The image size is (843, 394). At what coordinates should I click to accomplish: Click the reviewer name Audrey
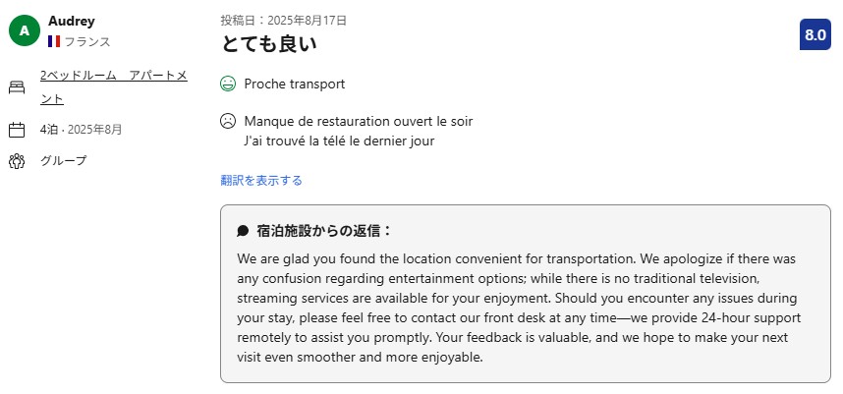[x=71, y=21]
